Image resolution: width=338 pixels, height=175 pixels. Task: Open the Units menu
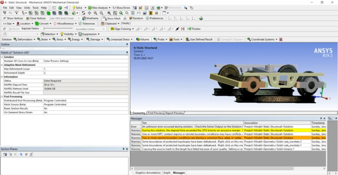click(x=27, y=8)
